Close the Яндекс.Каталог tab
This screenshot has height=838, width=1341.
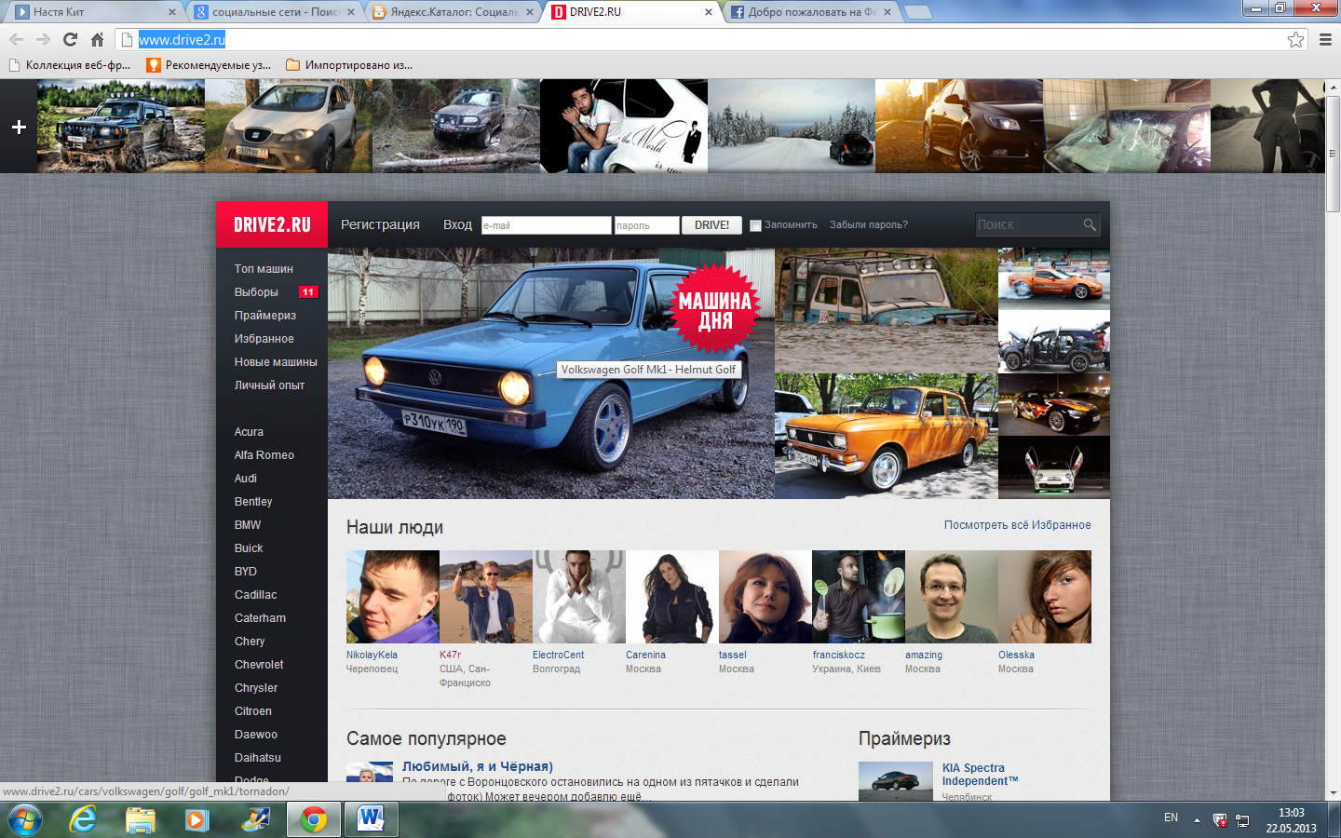(530, 12)
